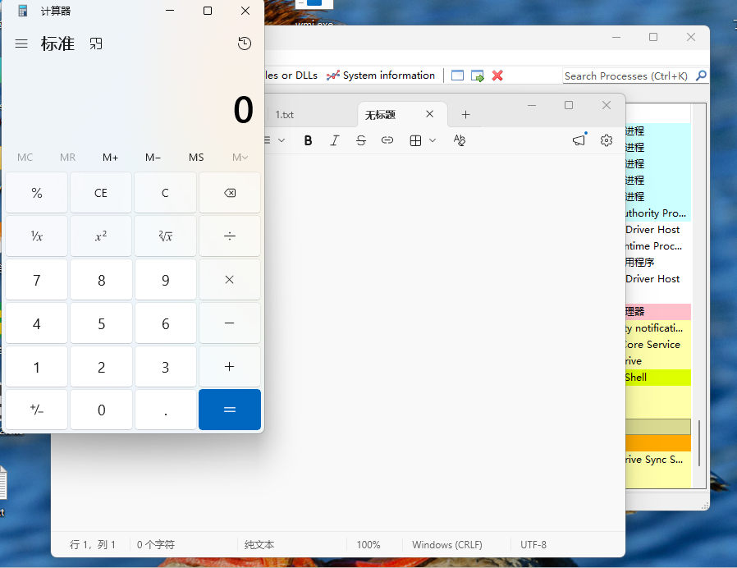Click the decimal point key
This screenshot has height=568, width=737.
pos(166,410)
